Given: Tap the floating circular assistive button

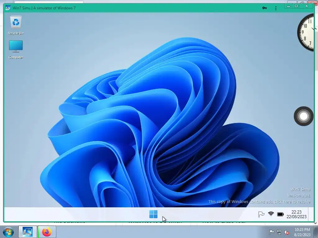Looking at the screenshot, I should [304, 116].
